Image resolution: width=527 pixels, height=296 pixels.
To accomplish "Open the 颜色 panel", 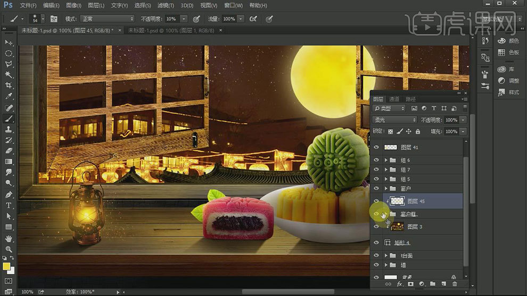I will pos(508,40).
